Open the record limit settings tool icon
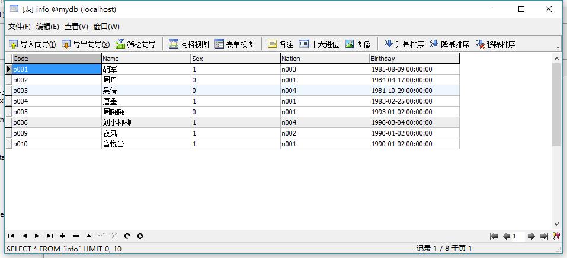The image size is (567, 258). point(556,236)
